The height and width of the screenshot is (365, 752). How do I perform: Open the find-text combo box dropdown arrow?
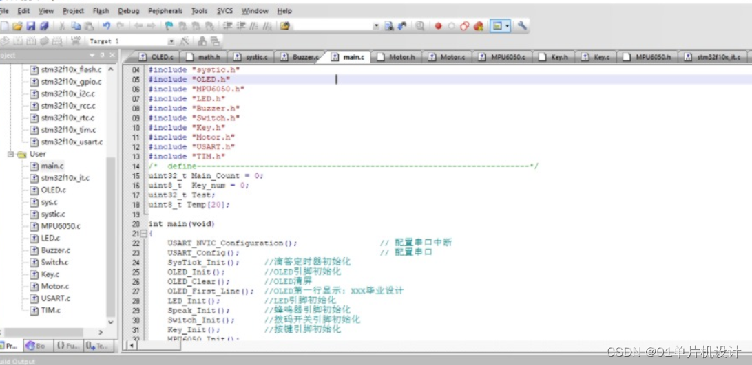click(x=376, y=26)
